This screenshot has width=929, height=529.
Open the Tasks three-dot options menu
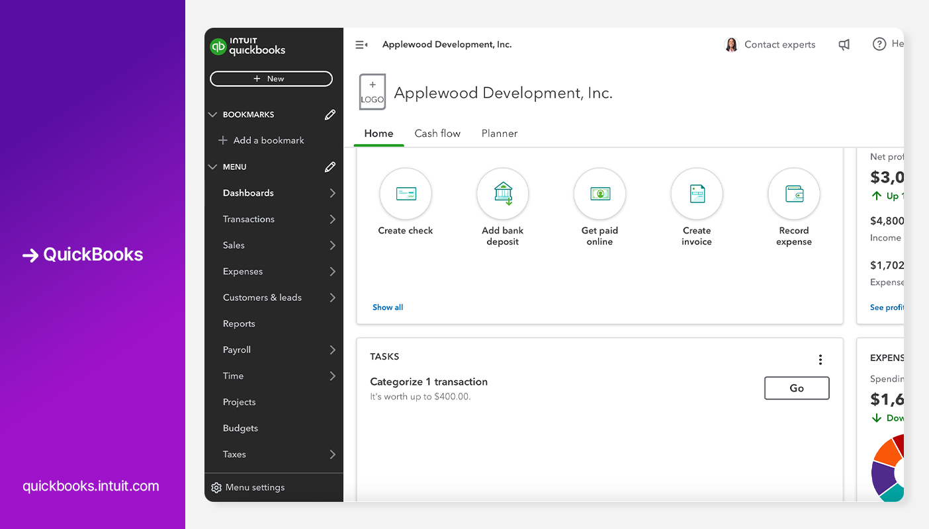[820, 360]
